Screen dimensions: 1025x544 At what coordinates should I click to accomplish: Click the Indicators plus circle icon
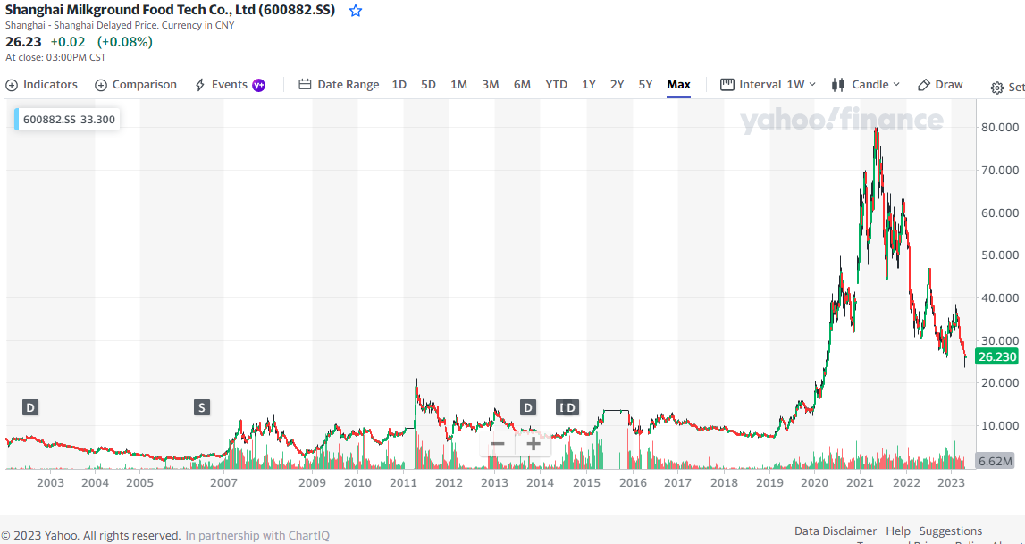pos(12,85)
